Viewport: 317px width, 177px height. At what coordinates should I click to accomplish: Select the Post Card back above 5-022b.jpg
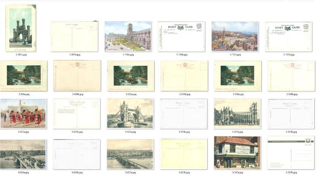point(76,114)
